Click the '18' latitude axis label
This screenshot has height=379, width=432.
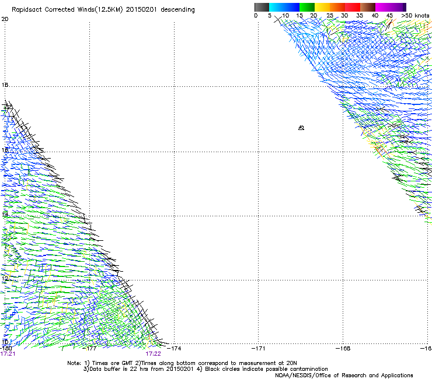5,85
